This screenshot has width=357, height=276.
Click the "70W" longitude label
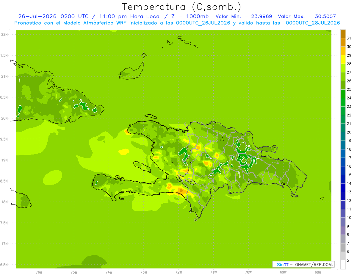pyautogui.click(x=248, y=272)
